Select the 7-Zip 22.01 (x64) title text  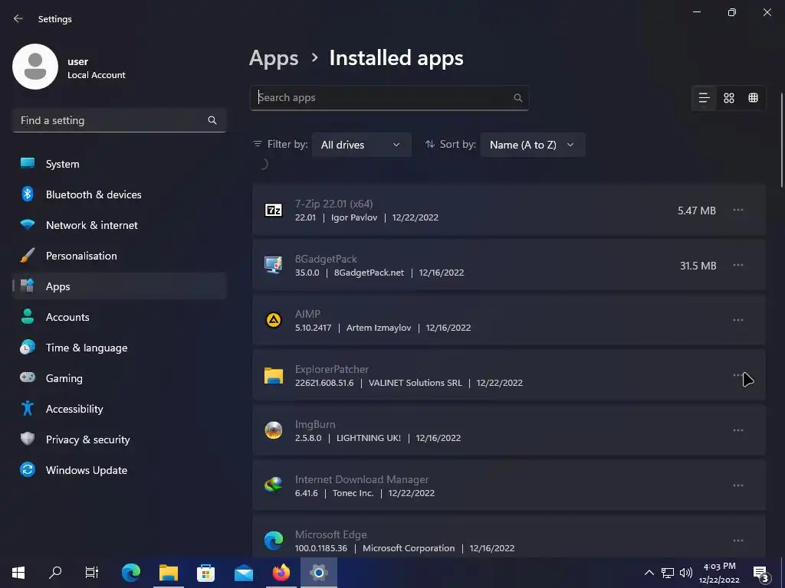point(333,204)
